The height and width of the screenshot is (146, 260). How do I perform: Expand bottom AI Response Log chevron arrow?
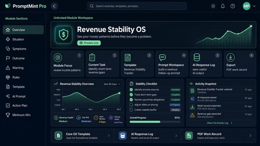(176, 136)
